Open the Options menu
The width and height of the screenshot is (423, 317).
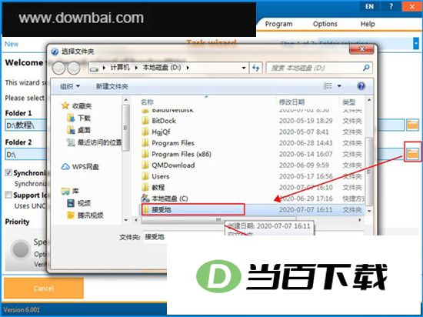pos(325,24)
